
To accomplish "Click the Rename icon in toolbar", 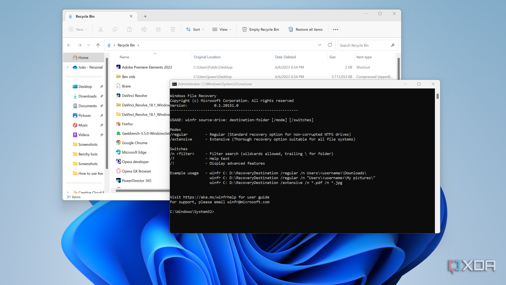I will point(144,29).
